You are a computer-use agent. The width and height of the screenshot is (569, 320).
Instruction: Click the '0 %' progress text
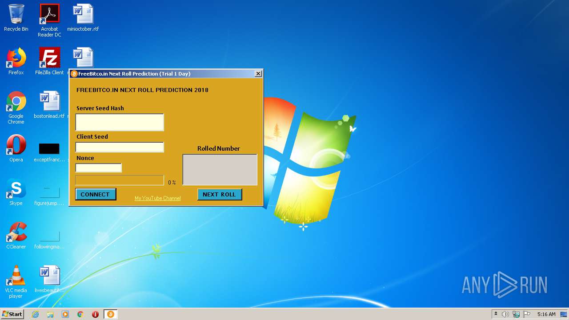coord(172,183)
